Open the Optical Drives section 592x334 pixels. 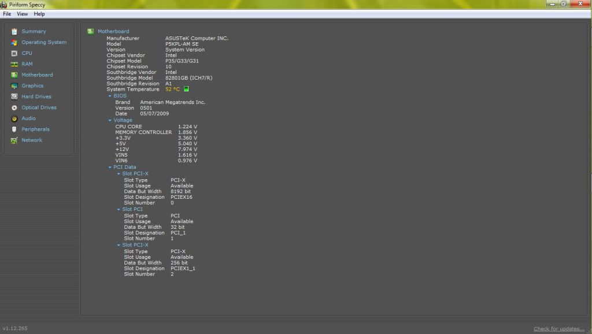point(39,107)
